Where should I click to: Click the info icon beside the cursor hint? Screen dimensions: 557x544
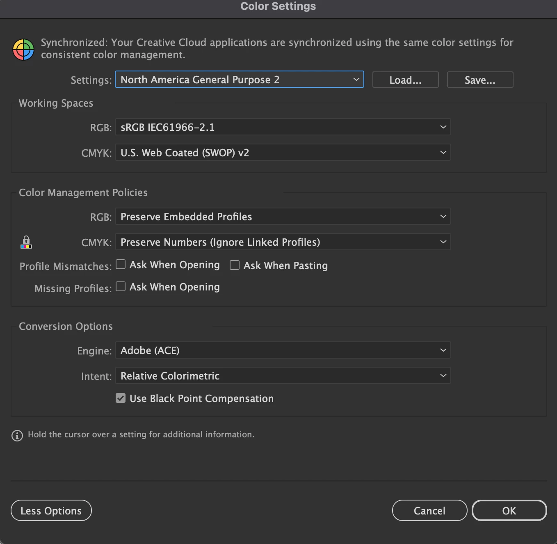(x=17, y=435)
